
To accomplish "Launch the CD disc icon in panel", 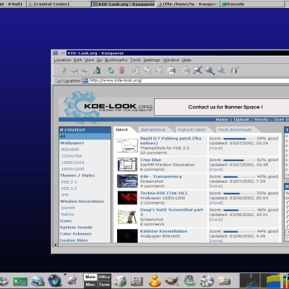I will click(207, 281).
